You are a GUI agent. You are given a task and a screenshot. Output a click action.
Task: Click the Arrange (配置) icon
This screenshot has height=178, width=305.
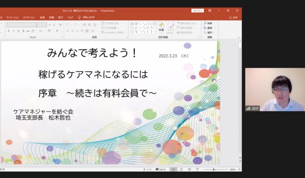161,26
